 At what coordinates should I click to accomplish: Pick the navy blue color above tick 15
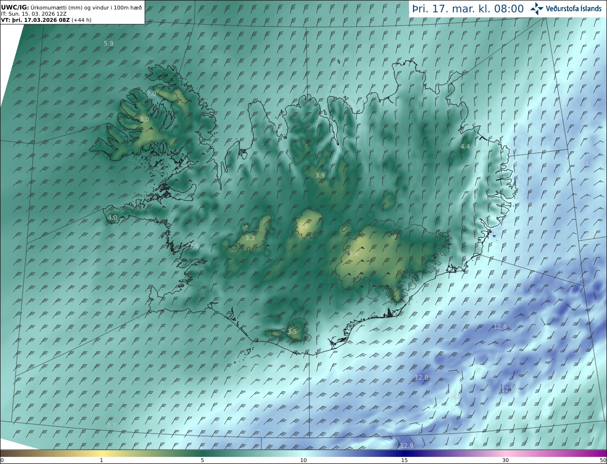point(405,453)
